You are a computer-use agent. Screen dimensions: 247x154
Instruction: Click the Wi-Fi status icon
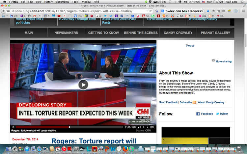pos(180,2)
